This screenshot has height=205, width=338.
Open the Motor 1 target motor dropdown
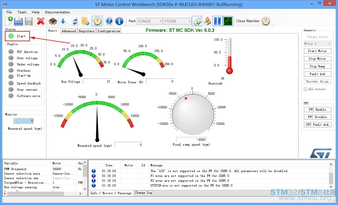(317, 44)
